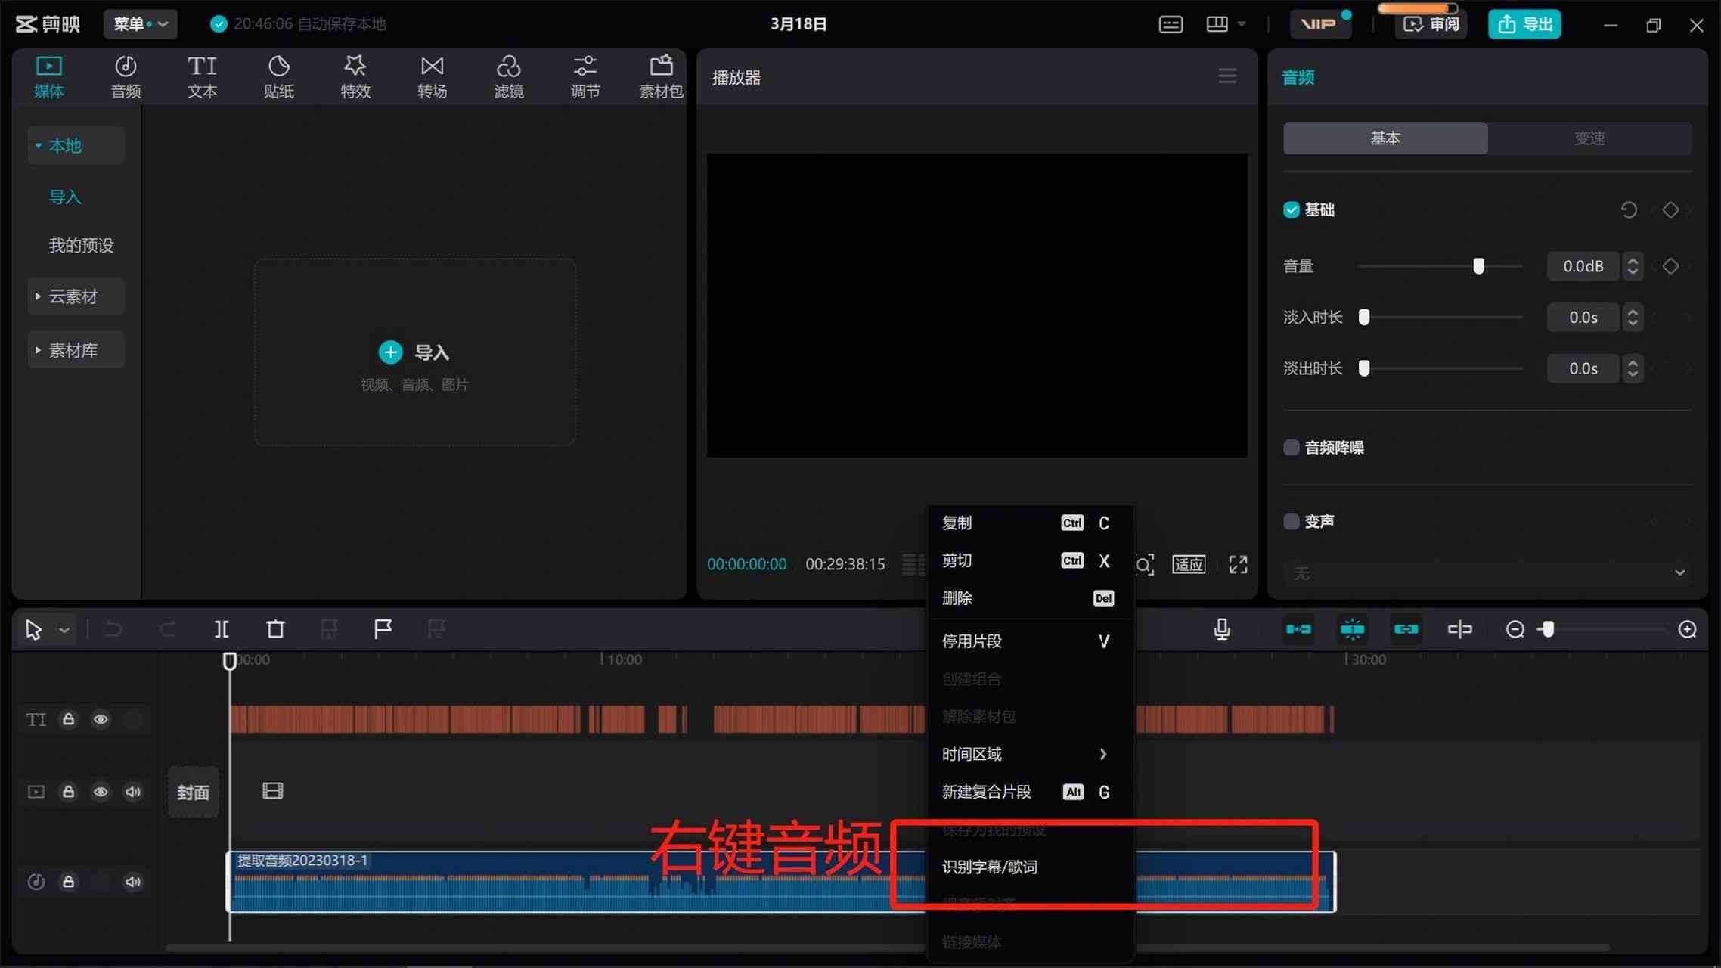Screen dimensions: 1721x968
Task: Toggle 基础 (Basic) audio settings checkbox
Action: pos(1291,209)
